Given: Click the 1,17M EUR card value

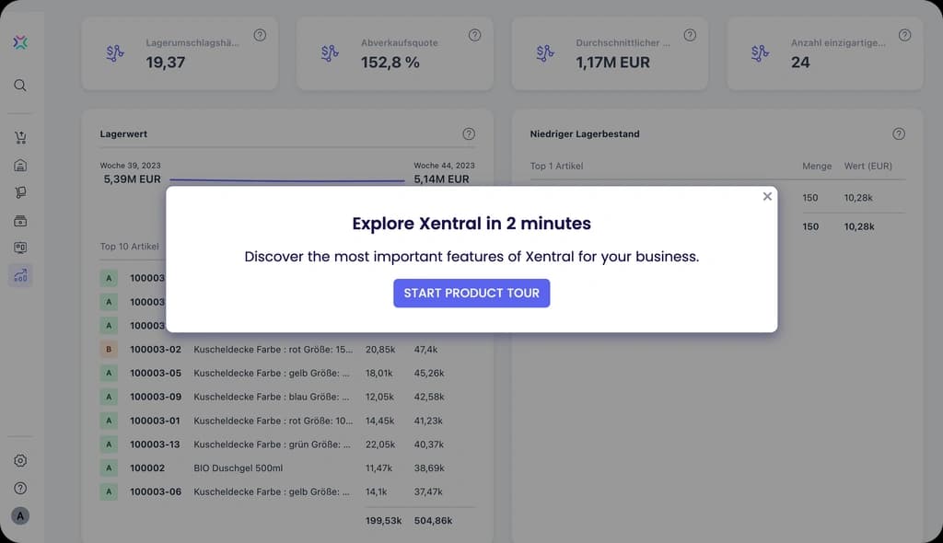Looking at the screenshot, I should [612, 62].
